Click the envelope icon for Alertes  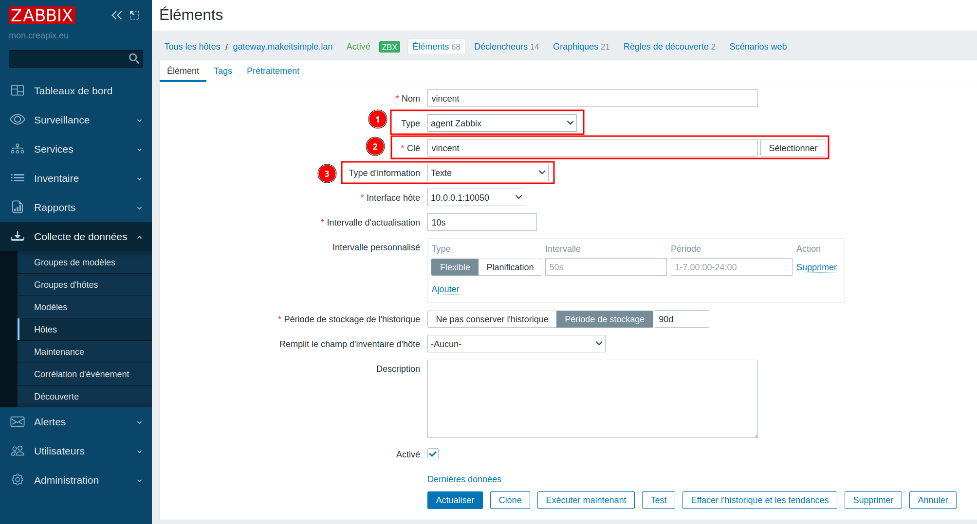[x=18, y=421]
